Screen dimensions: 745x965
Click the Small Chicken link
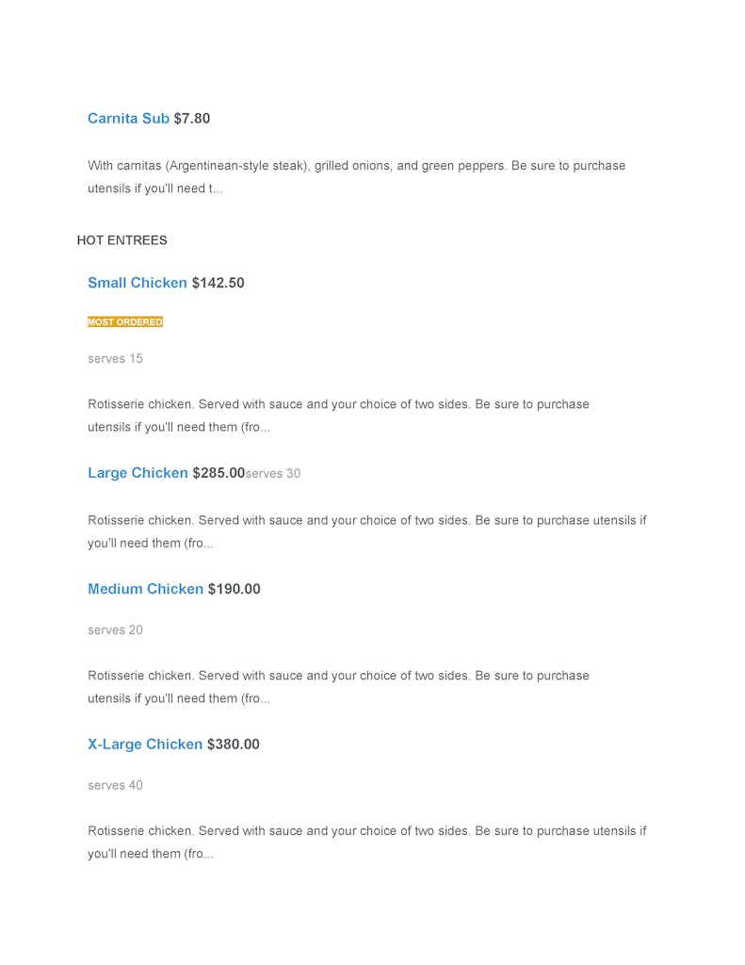138,283
